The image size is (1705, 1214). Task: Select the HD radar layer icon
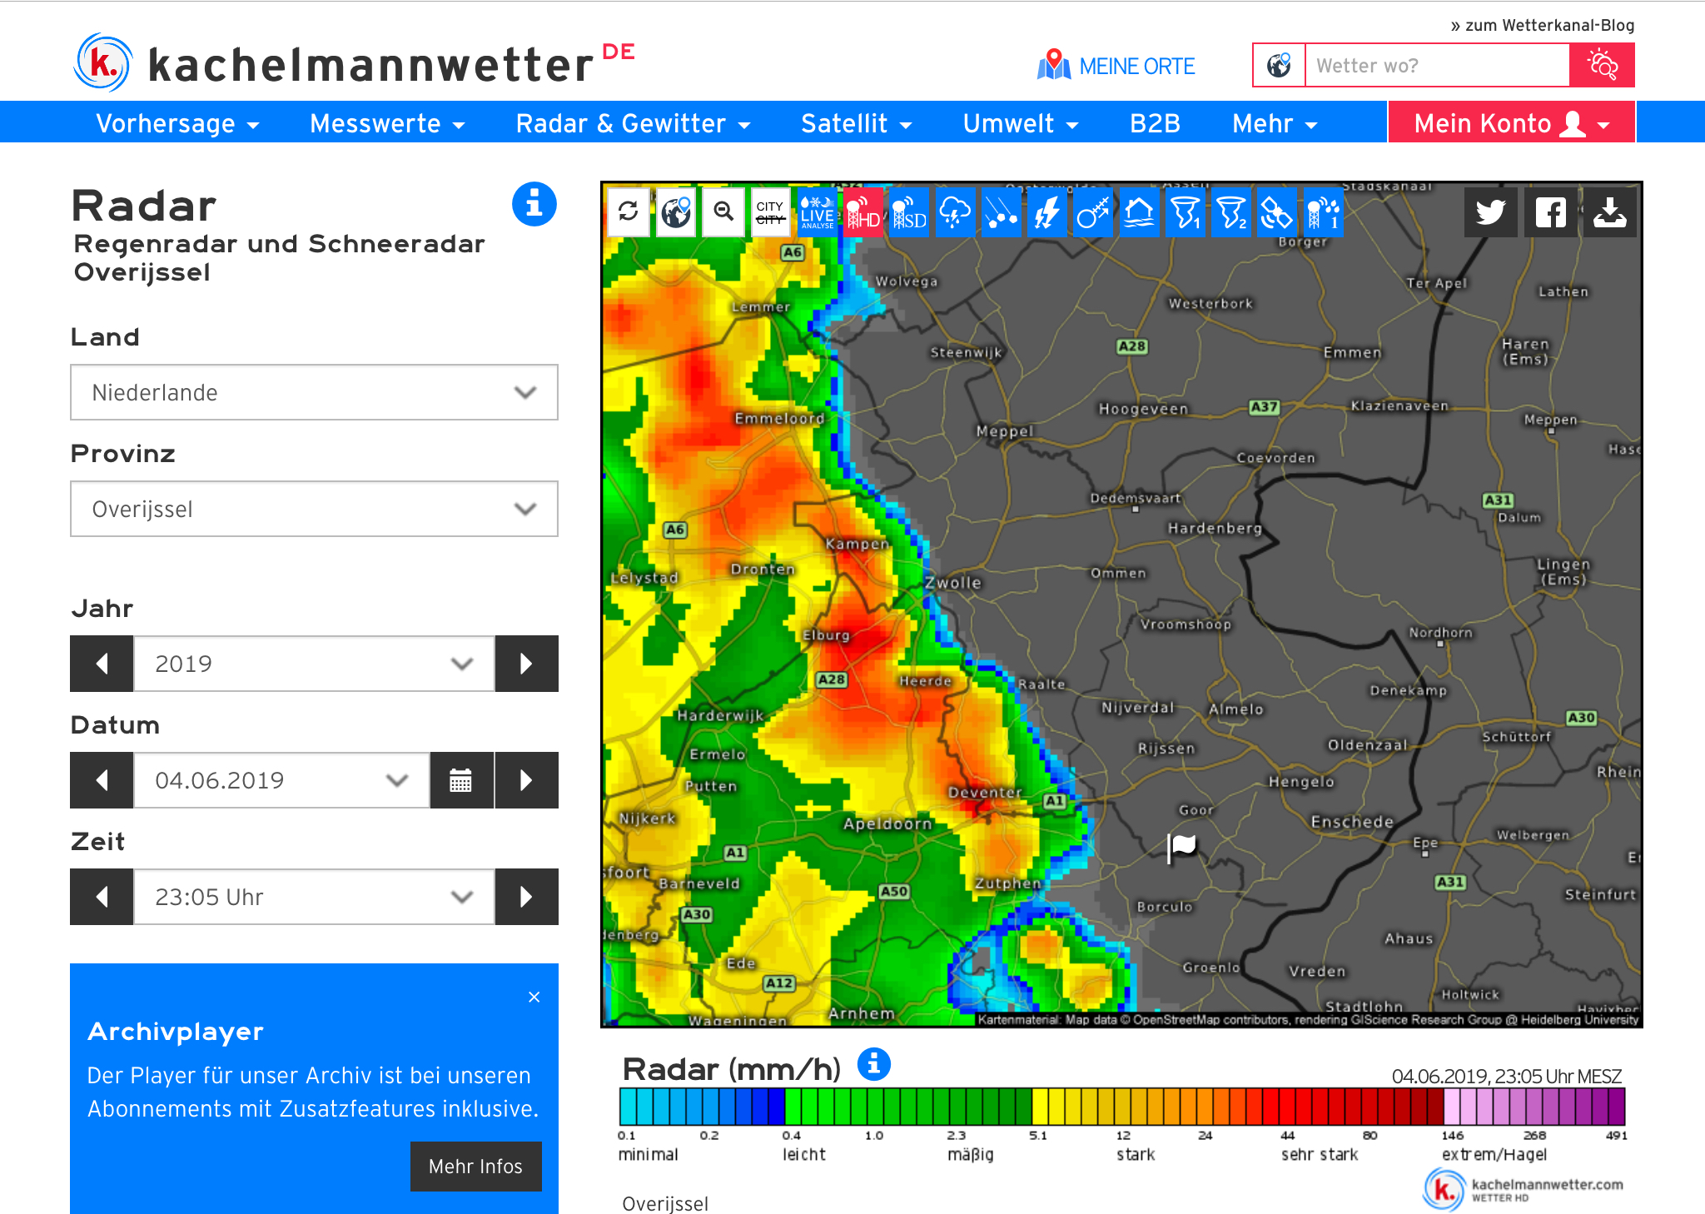(863, 212)
